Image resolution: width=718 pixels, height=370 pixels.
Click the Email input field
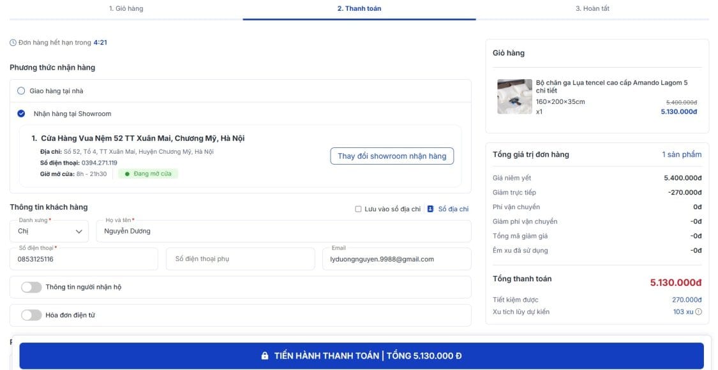[396, 260]
